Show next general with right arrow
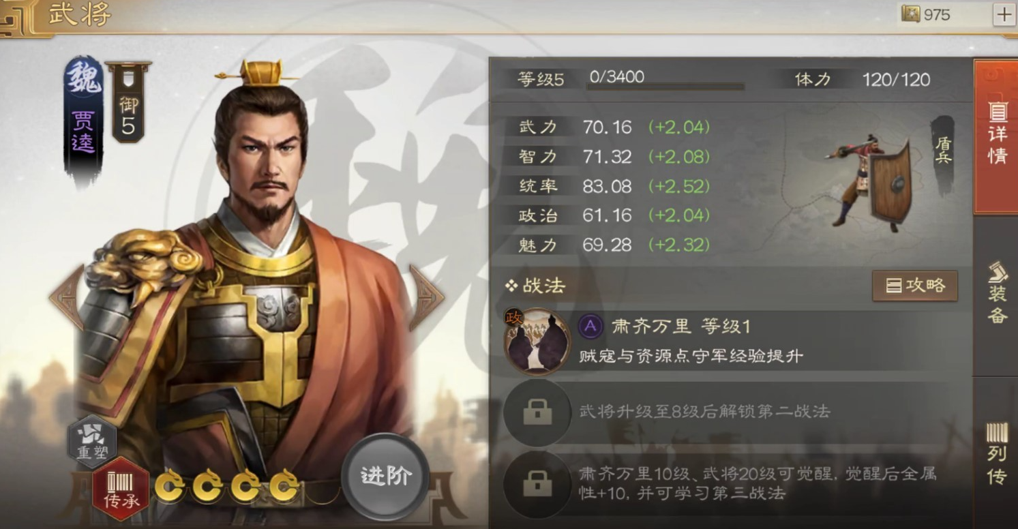This screenshot has height=529, width=1018. point(426,298)
